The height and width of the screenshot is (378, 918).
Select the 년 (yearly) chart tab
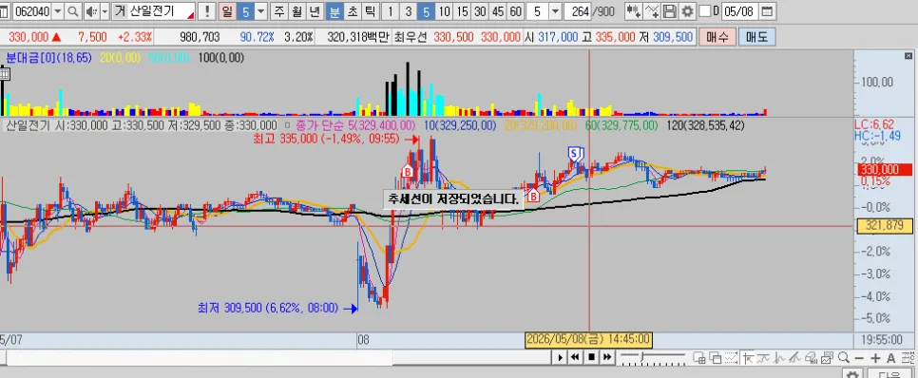(315, 11)
